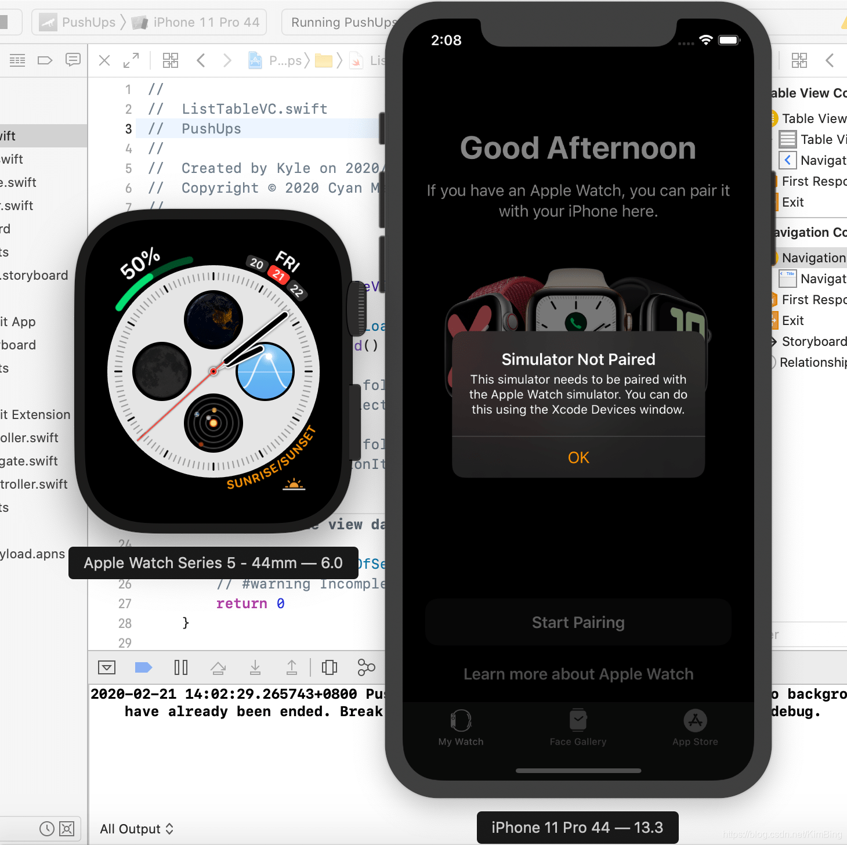
Task: Click the Apple Watch digital crown
Action: point(357,308)
